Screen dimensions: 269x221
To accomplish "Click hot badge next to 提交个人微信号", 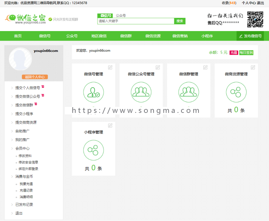I will coord(43,87).
